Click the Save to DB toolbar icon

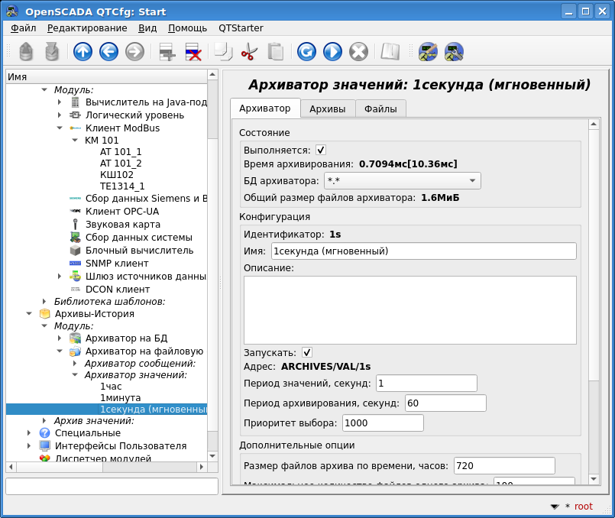tap(52, 52)
